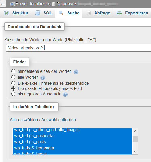Open the Abfrage tab
This screenshot has width=151, height=162.
[97, 13]
